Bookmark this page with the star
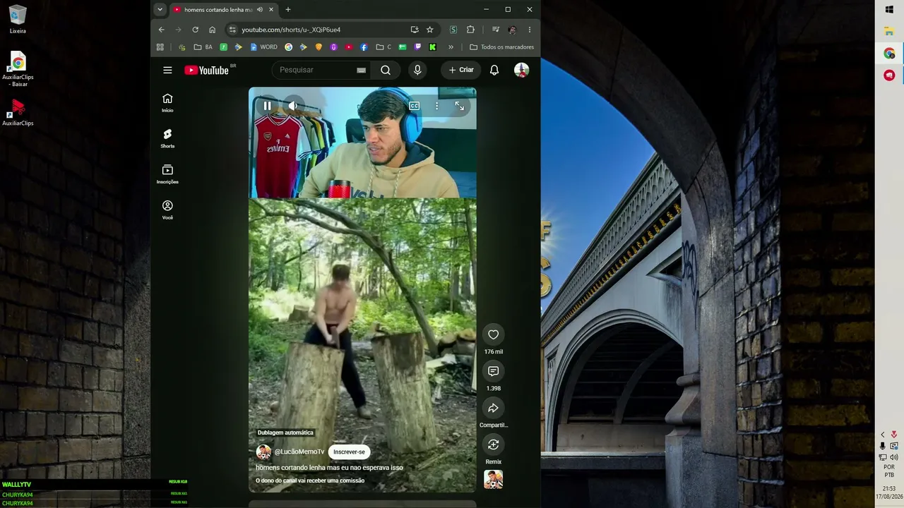Image resolution: width=904 pixels, height=508 pixels. pos(429,30)
